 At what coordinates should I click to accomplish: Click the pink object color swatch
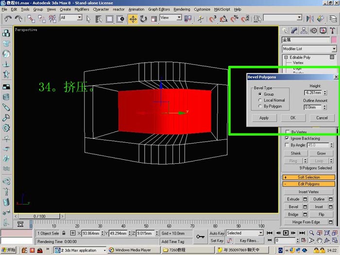334,40
